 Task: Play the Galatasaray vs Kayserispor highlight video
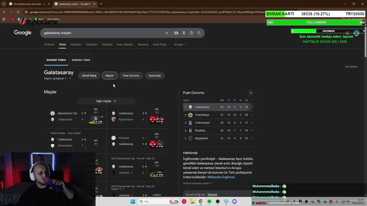(157, 120)
